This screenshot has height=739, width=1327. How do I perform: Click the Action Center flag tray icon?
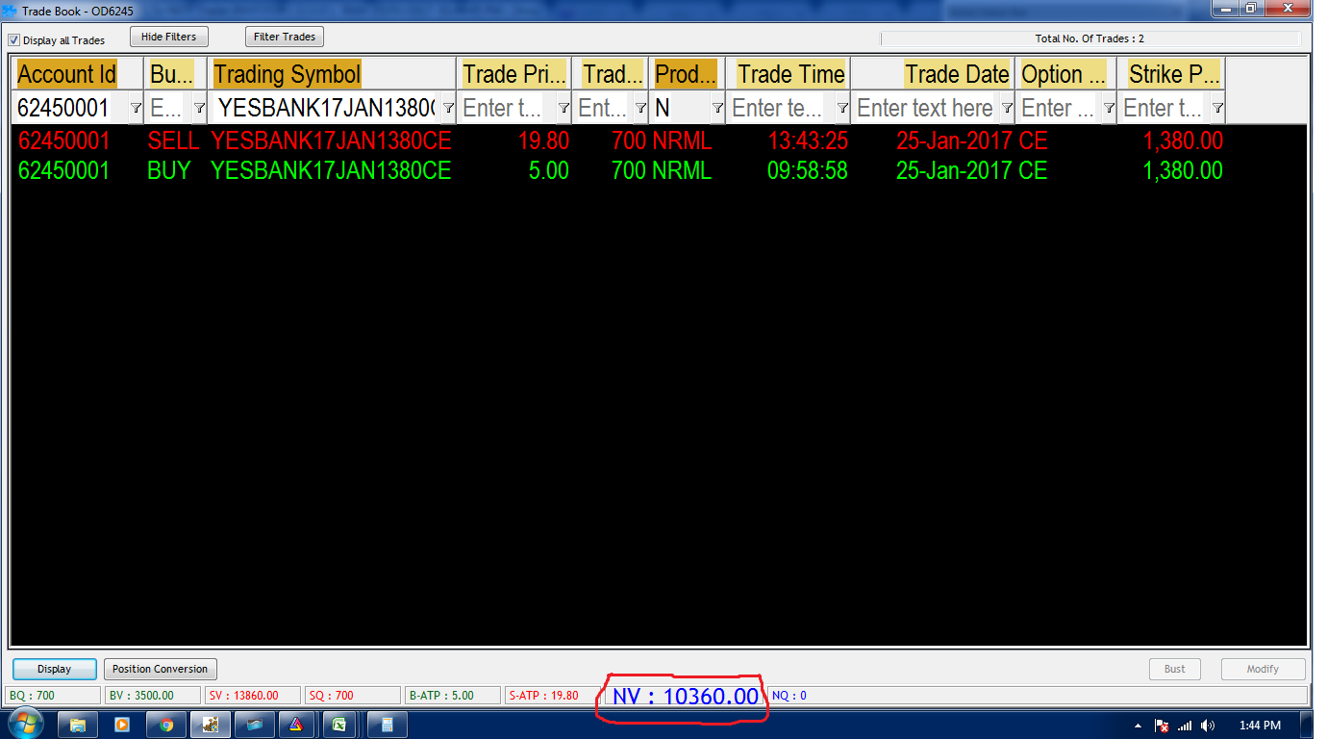tap(1162, 726)
